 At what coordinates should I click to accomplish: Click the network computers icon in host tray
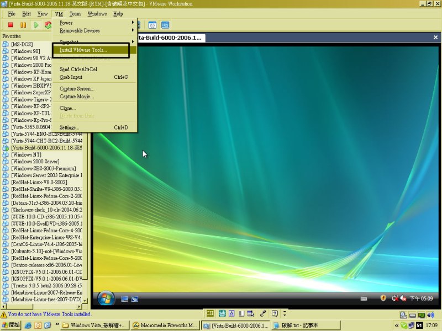[x=411, y=325]
